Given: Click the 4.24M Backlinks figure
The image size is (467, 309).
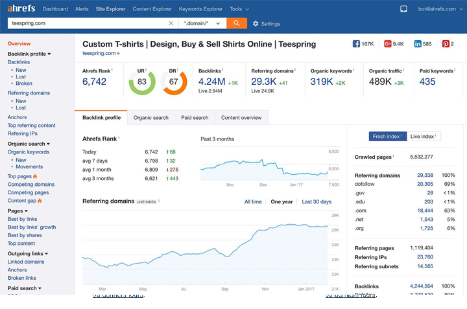Looking at the screenshot, I should coord(211,82).
